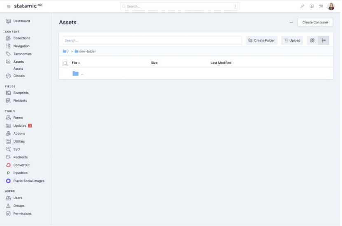The width and height of the screenshot is (342, 226).
Task: Click the Utilities sidebar icon
Action: click(x=8, y=141)
